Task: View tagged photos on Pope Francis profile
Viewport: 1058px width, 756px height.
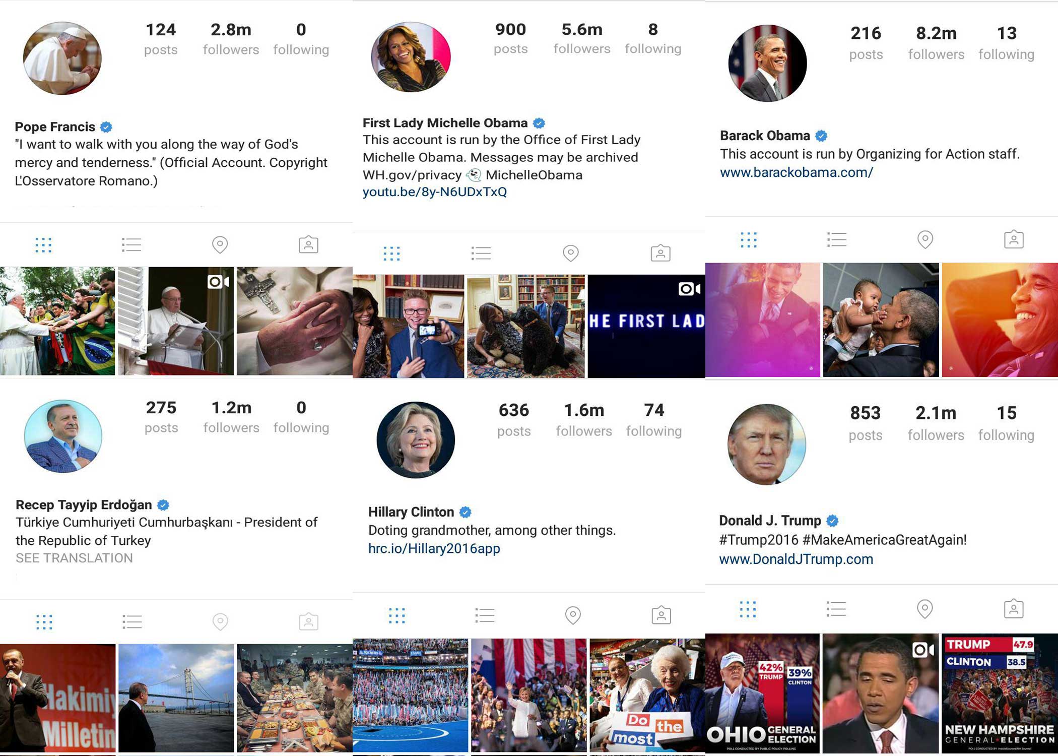Action: [308, 244]
